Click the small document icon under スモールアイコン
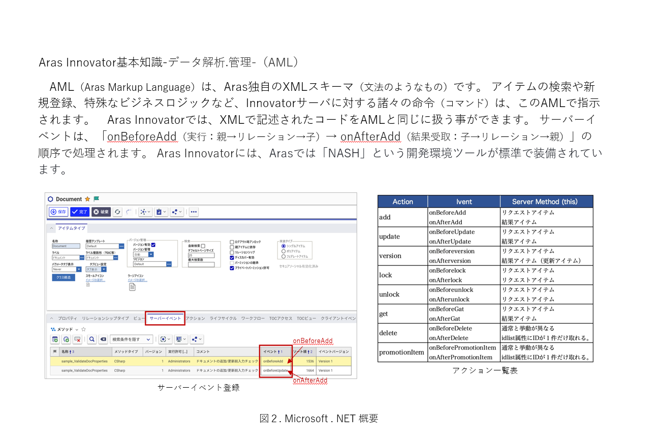The width and height of the screenshot is (659, 444). (88, 285)
